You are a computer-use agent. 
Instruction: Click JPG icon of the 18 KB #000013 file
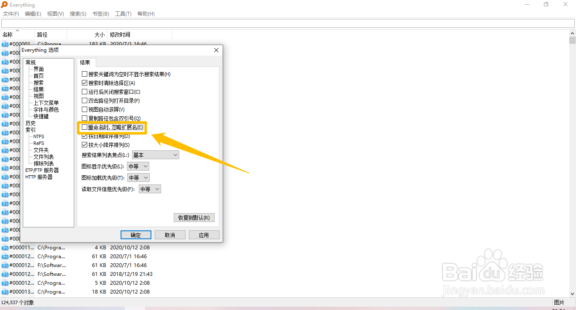[5, 292]
